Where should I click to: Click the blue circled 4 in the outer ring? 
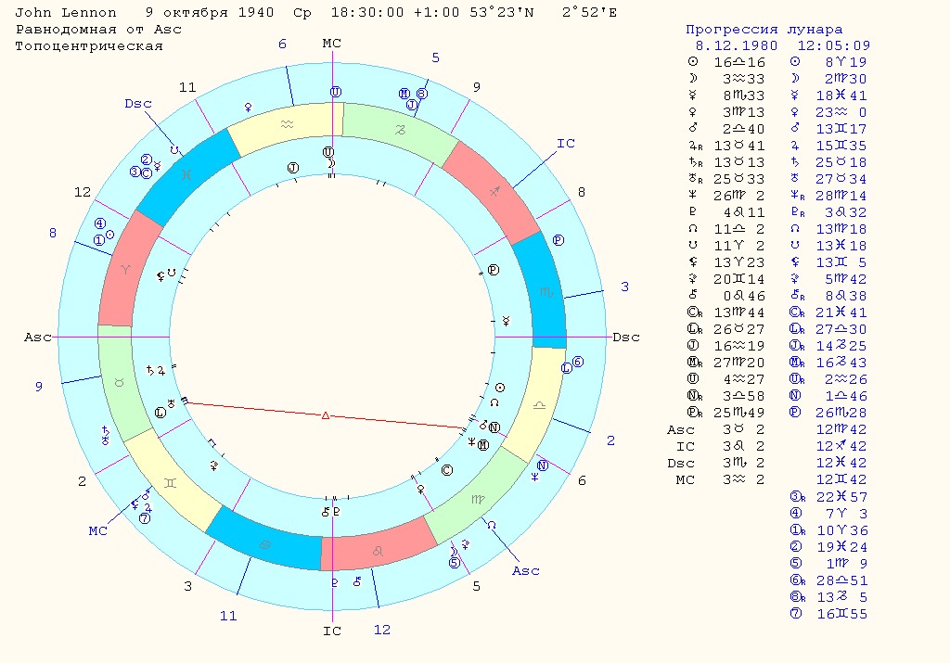[100, 223]
